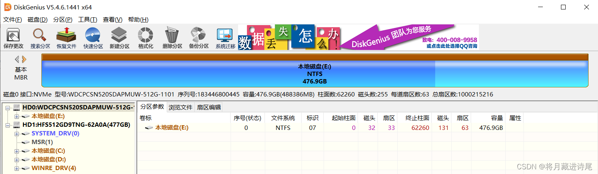This screenshot has width=598, height=174.
Task: Expand 本地磁盘(E:) under HD0
Action: point(17,116)
